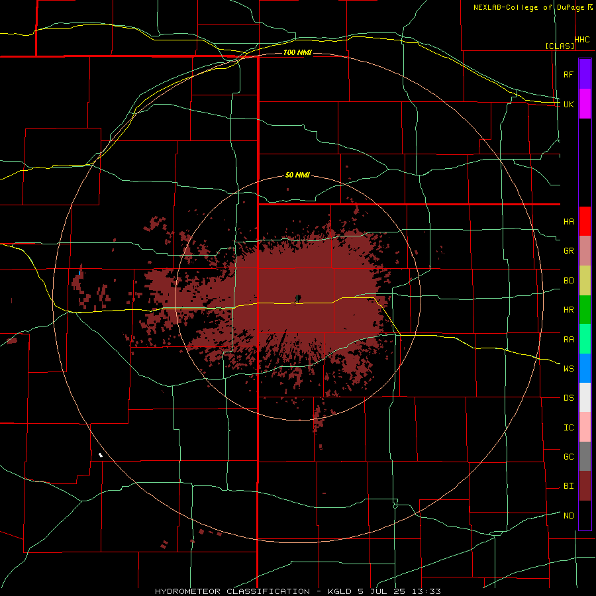Click the BI legend label
Screen dimensions: 596x596
568,486
